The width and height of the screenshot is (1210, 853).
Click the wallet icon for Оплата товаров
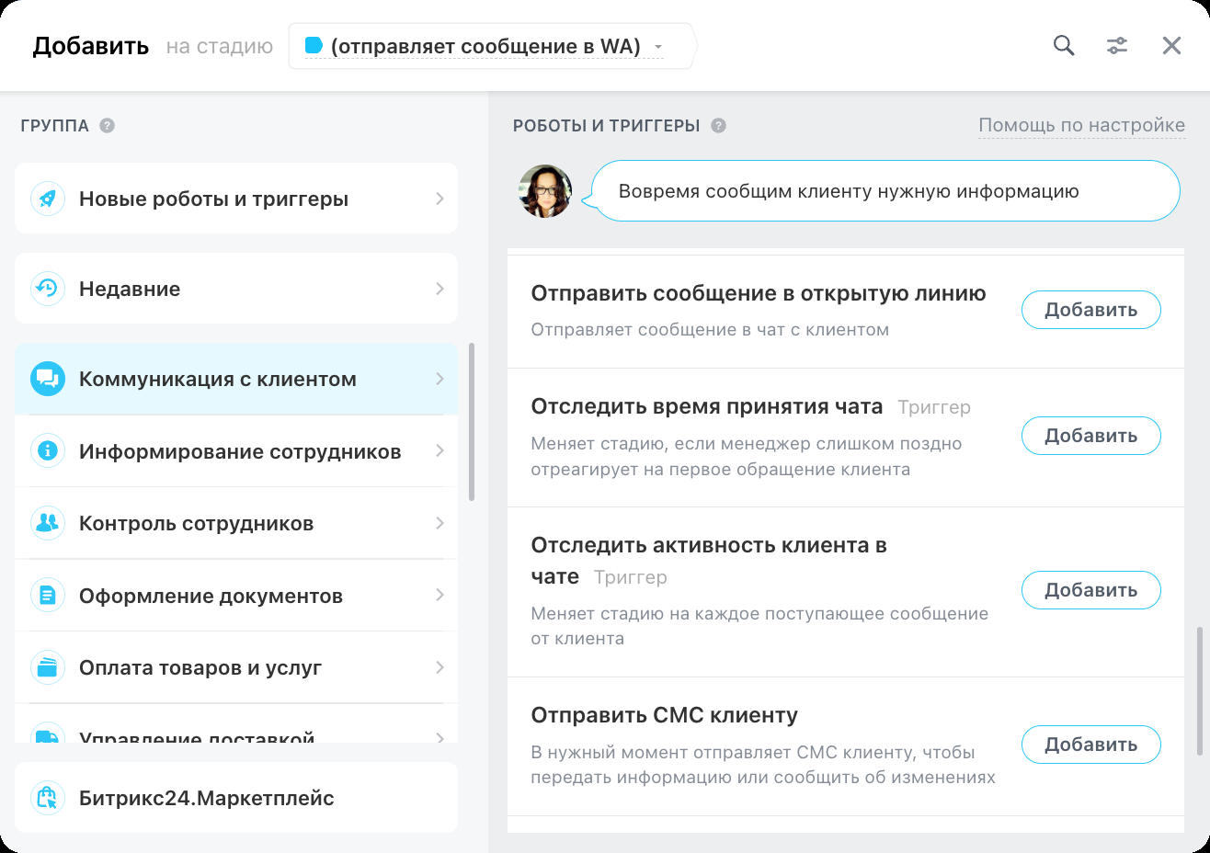(x=48, y=667)
